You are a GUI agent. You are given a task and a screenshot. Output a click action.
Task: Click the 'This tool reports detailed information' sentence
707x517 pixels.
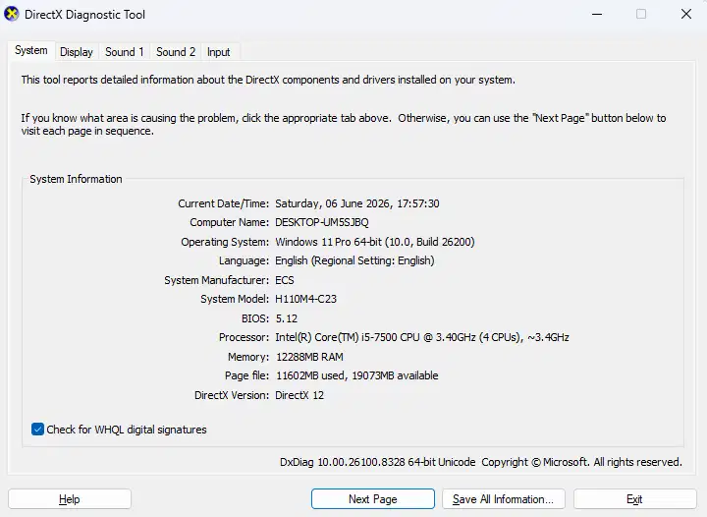coord(268,80)
